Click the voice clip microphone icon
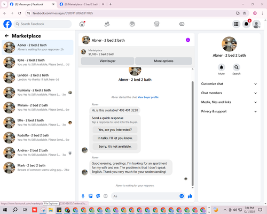This screenshot has width=267, height=214. pos(83,196)
